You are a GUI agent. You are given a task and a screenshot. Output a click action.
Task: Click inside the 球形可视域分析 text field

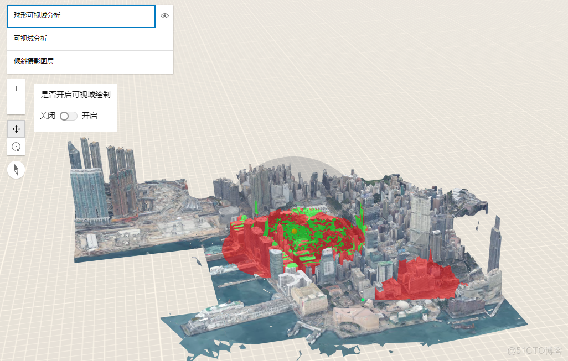(x=81, y=16)
